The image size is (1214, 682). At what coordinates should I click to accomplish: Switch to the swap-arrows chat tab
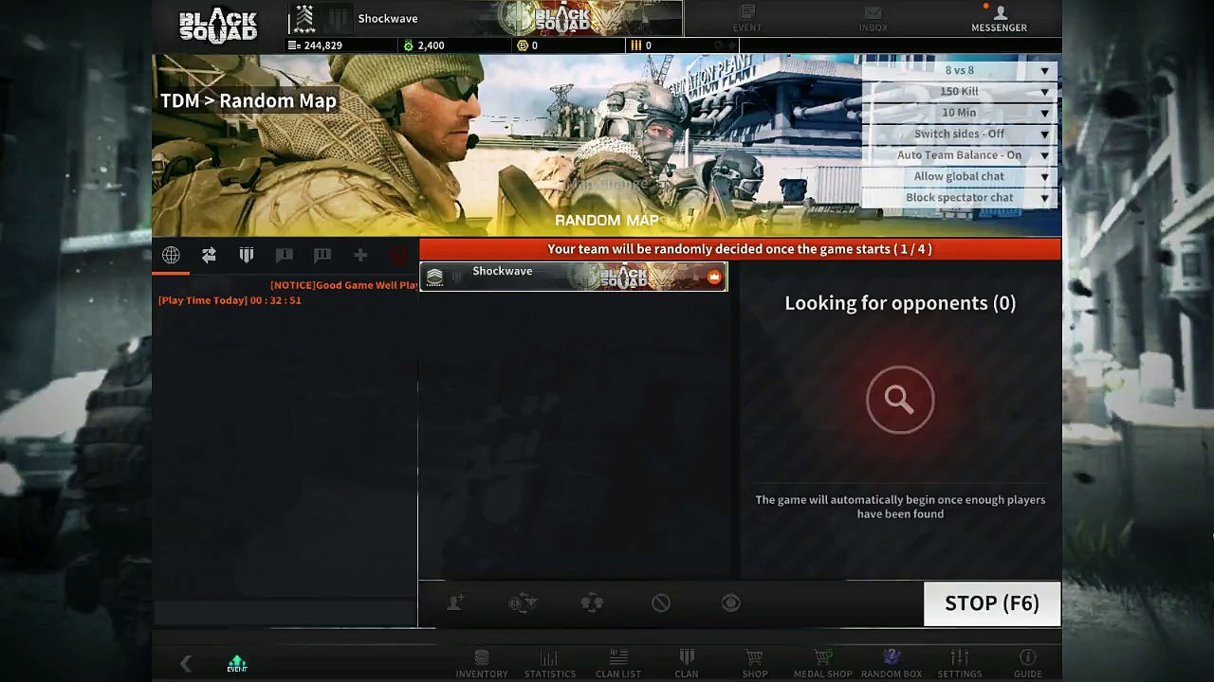[209, 255]
